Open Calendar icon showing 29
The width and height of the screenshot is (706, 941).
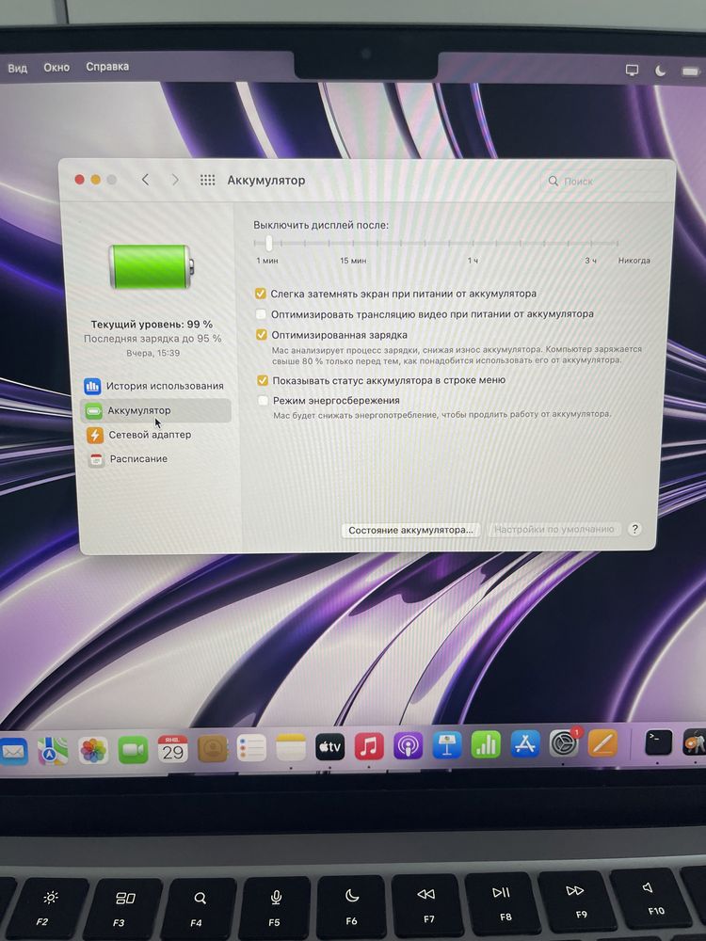173,749
